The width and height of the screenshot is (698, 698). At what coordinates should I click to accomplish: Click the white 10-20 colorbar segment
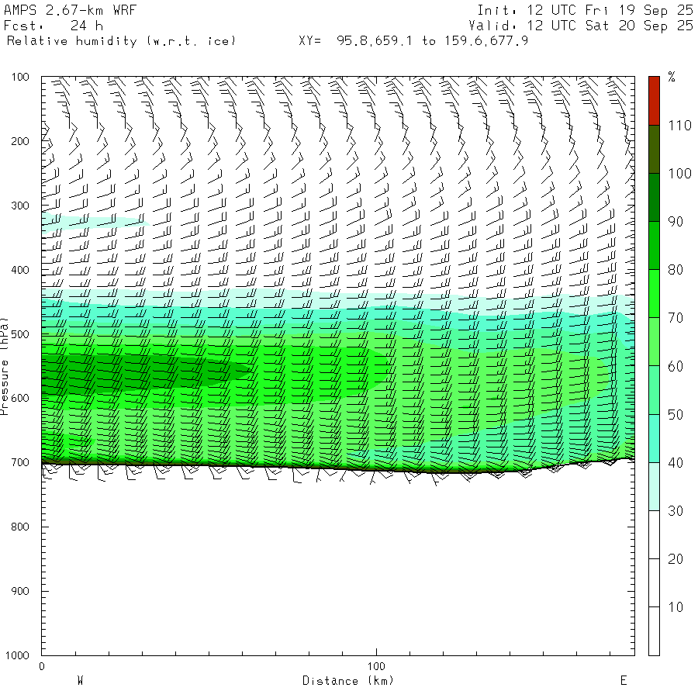pos(654,582)
